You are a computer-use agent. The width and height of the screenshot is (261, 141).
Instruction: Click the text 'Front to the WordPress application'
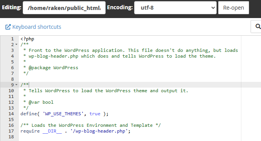(x=76, y=50)
